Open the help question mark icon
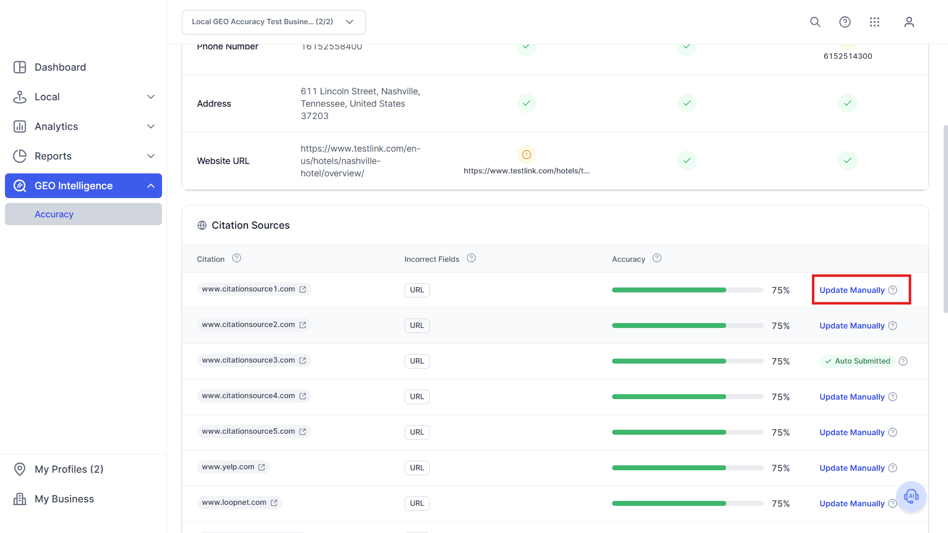This screenshot has height=533, width=948. click(845, 22)
